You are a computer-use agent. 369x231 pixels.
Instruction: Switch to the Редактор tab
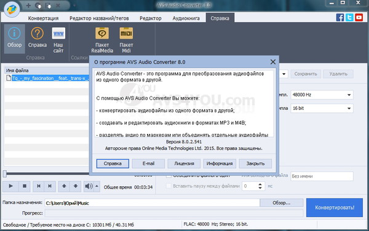pos(151,18)
